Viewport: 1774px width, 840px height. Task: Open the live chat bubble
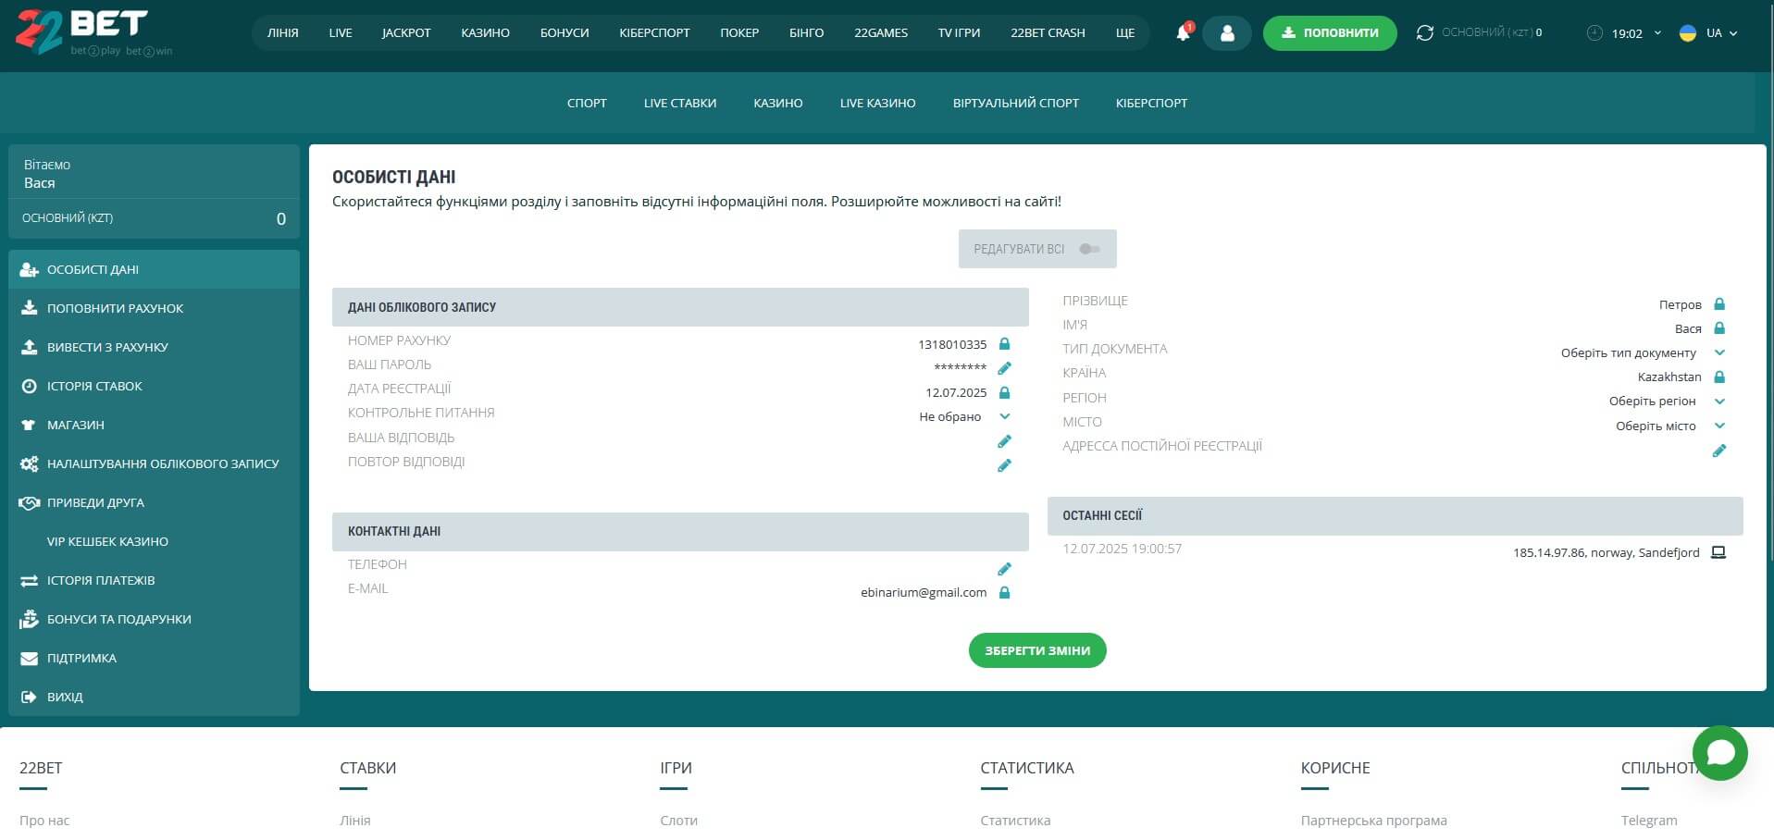[x=1719, y=753]
